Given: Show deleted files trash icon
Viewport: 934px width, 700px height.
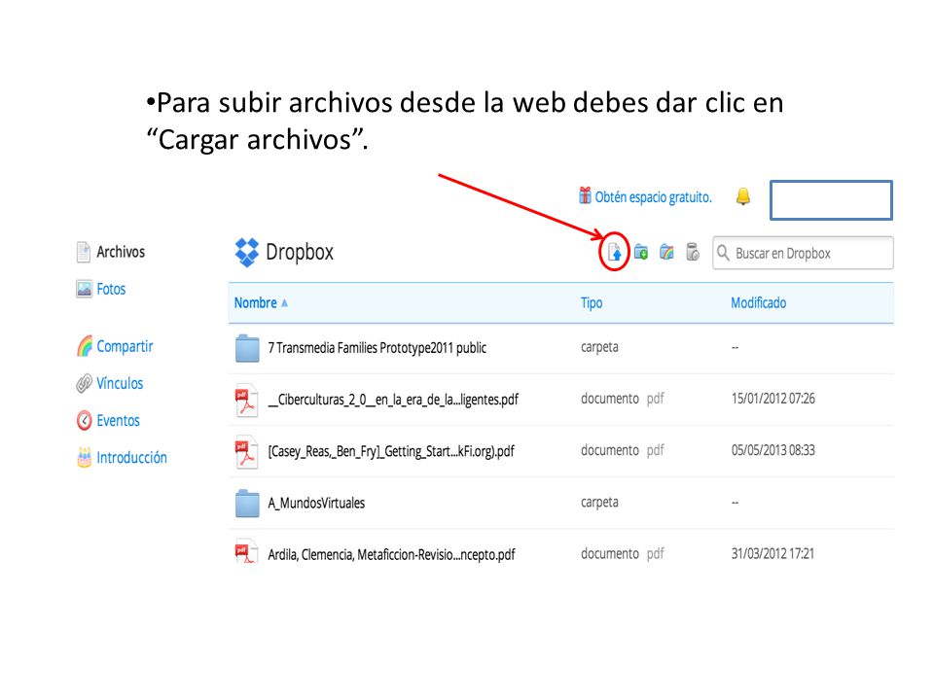Looking at the screenshot, I should (693, 253).
